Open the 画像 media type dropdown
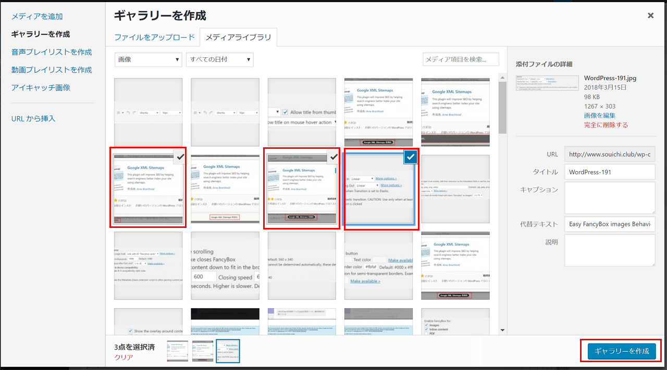Image resolution: width=667 pixels, height=370 pixels. [x=149, y=59]
